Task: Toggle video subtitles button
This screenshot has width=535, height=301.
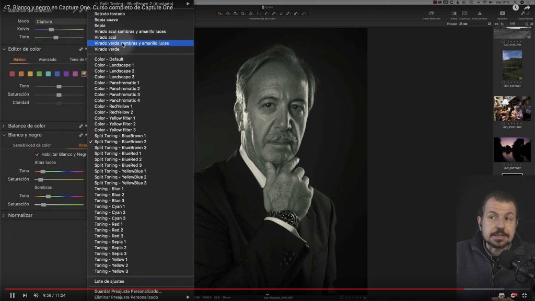Action: click(502, 295)
